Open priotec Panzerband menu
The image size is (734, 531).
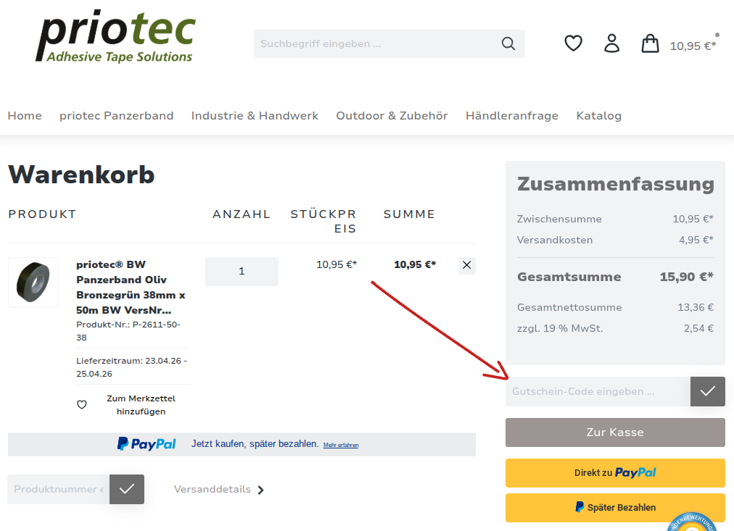coord(116,116)
